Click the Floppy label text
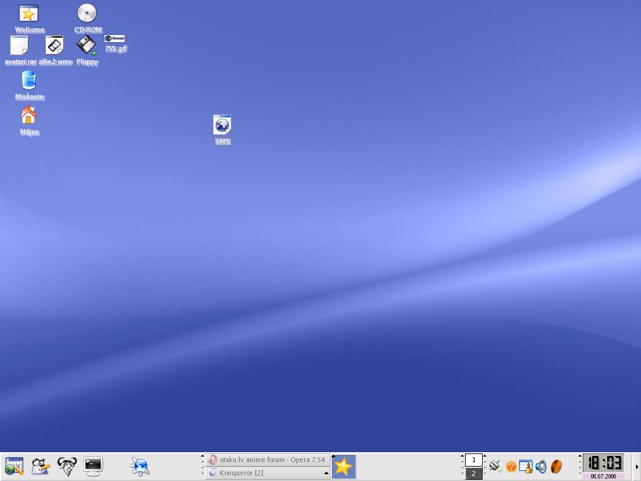The width and height of the screenshot is (641, 481). [87, 61]
